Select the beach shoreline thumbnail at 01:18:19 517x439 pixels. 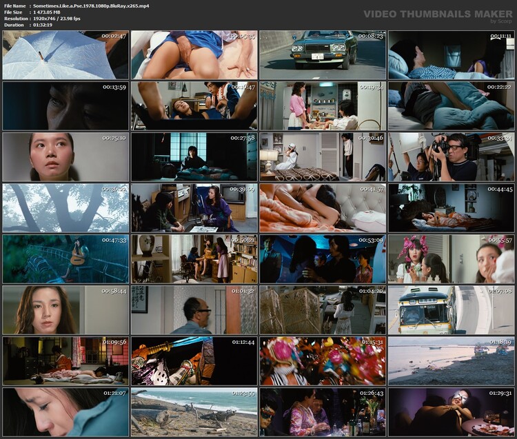[x=452, y=360]
